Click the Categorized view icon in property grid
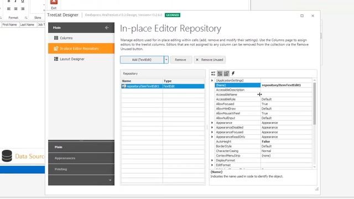The width and height of the screenshot is (354, 199). point(213,74)
